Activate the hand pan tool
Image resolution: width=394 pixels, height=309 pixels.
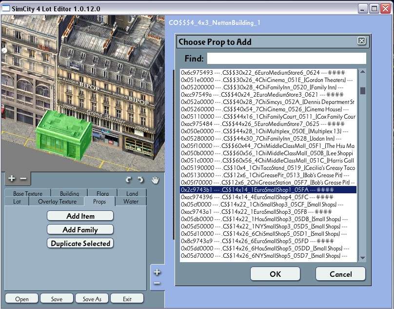click(155, 180)
